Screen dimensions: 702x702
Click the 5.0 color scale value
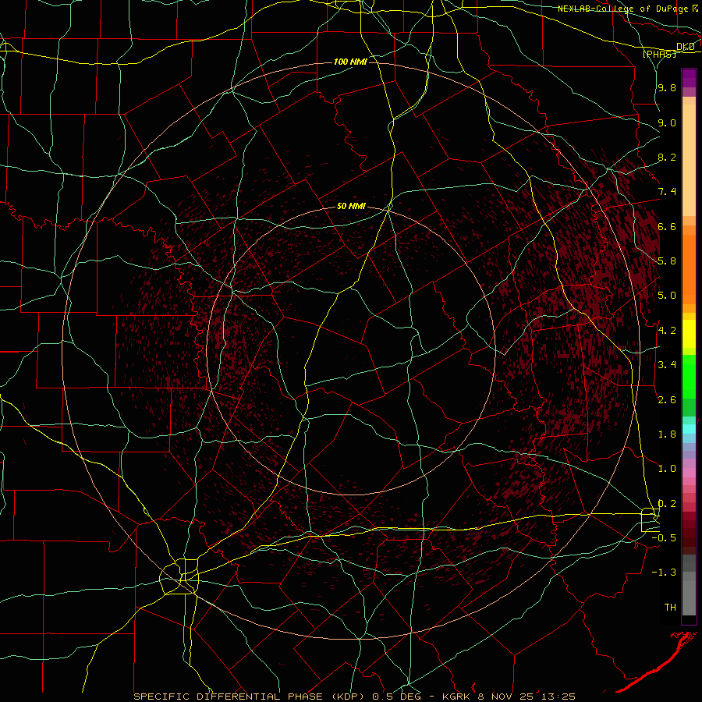(x=667, y=296)
